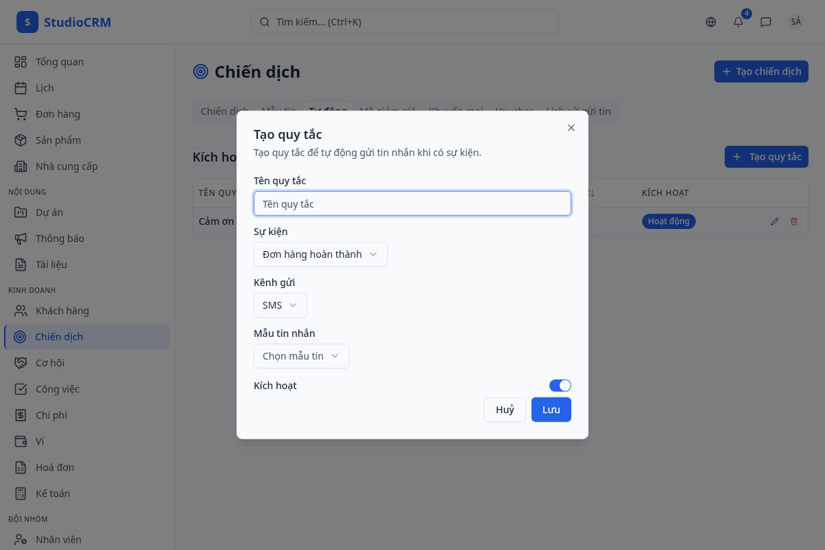Focus the Tên quy tắc input field

pos(412,203)
